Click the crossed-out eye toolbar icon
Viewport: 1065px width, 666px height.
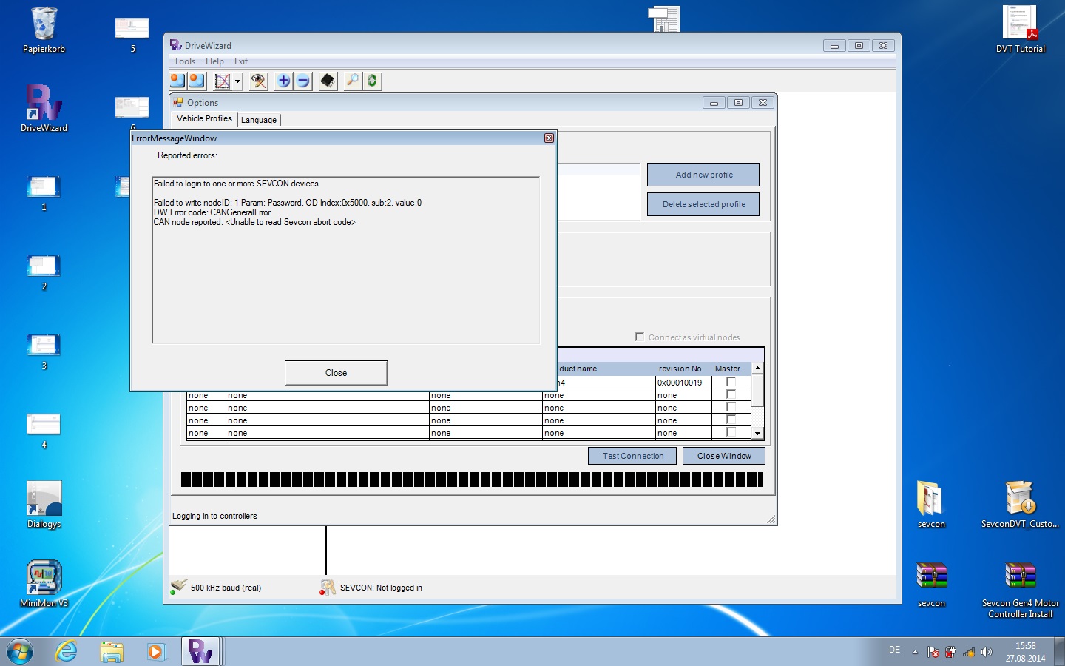258,81
